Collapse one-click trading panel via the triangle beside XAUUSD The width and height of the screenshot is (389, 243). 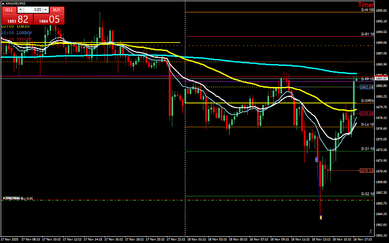coord(2,4)
